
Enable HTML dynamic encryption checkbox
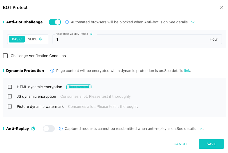coord(10,87)
